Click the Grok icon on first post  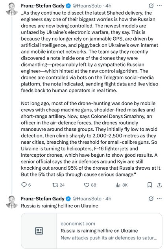[x=151, y=6]
